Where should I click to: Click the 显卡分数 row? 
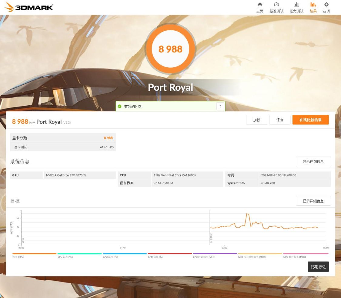point(63,138)
